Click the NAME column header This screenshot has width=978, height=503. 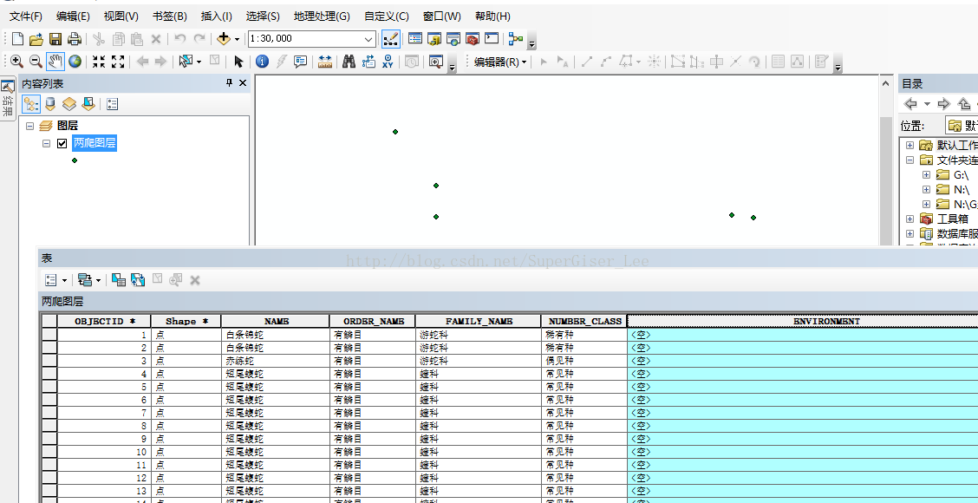pyautogui.click(x=275, y=322)
